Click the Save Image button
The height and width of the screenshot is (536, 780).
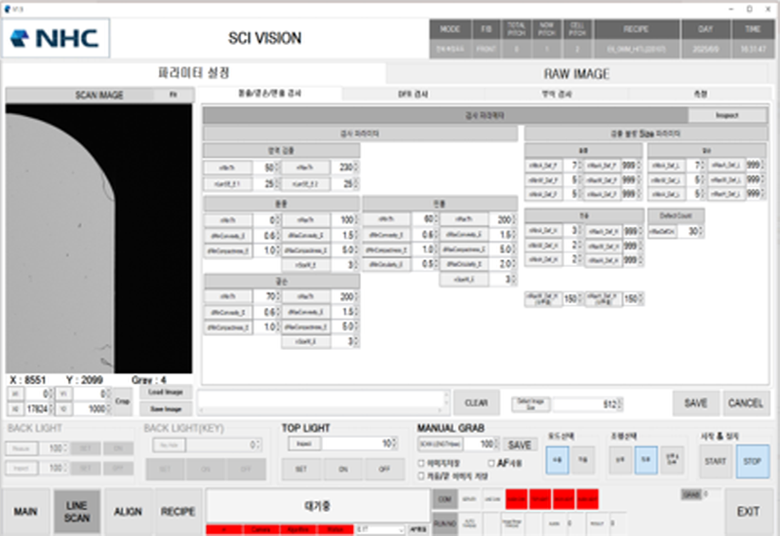[x=165, y=408]
